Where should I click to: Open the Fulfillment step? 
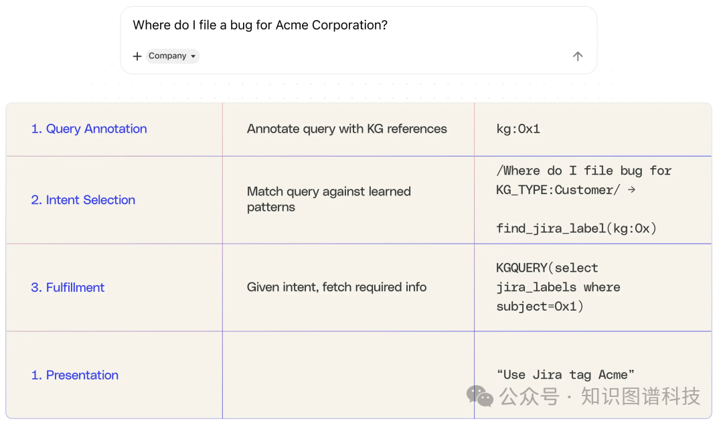[68, 288]
